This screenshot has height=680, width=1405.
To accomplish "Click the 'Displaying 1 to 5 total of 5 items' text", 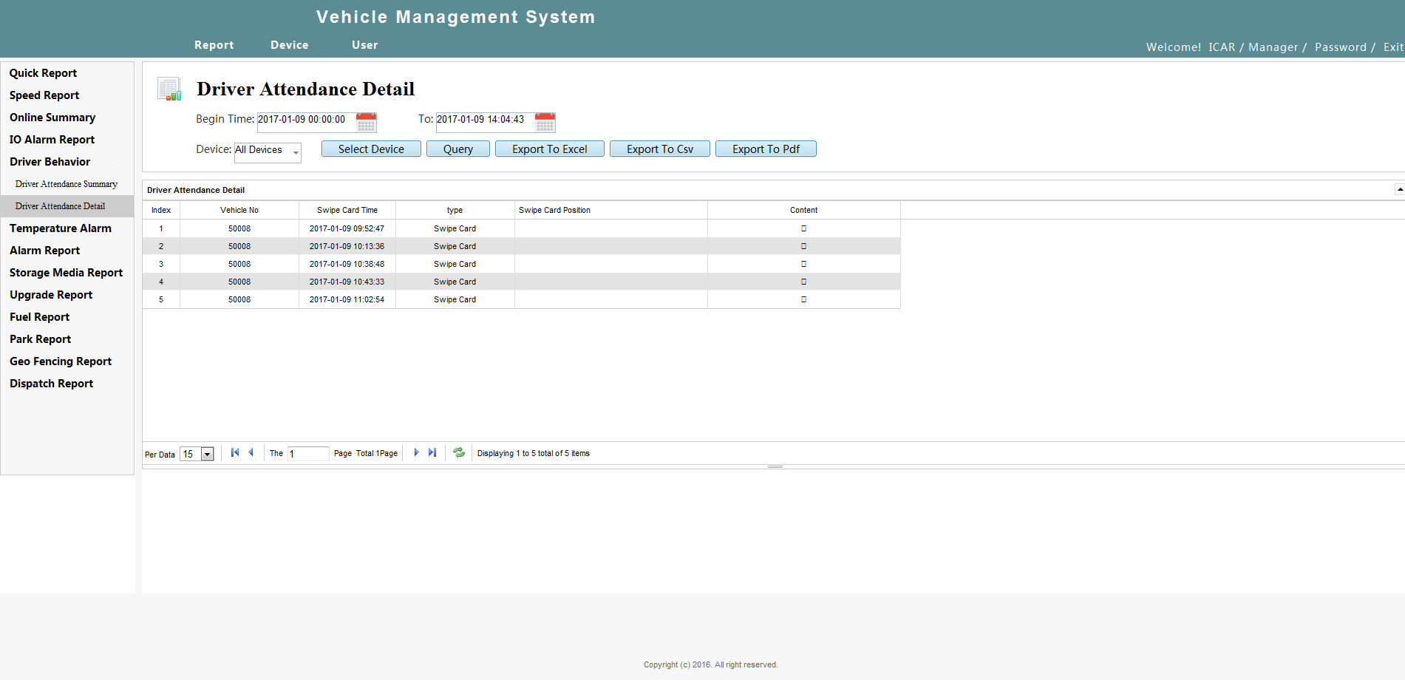I will [x=534, y=453].
